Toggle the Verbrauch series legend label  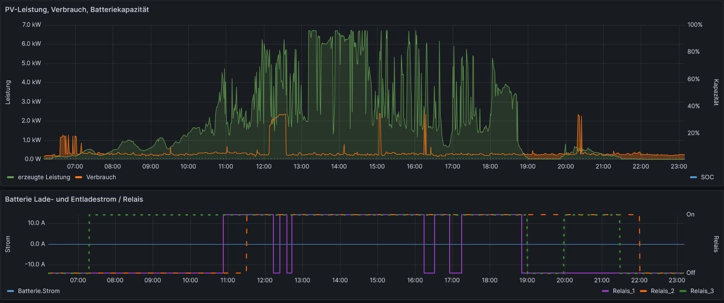click(101, 177)
